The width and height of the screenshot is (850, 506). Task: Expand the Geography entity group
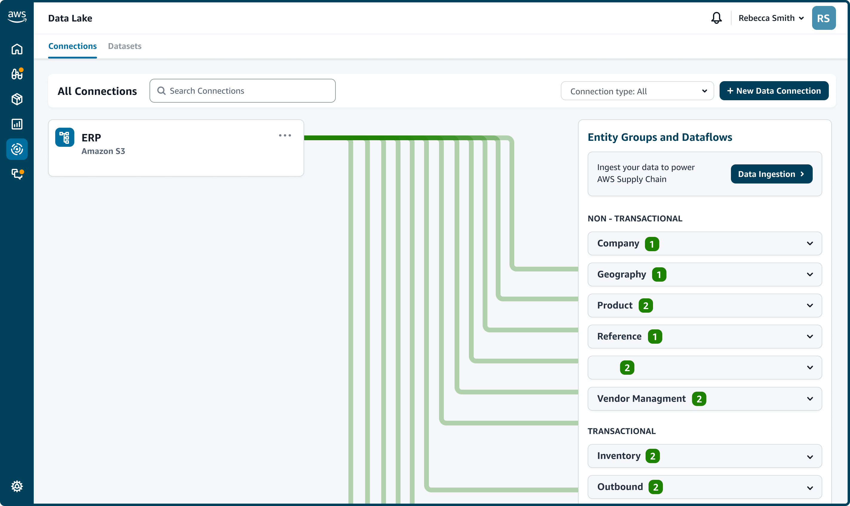pos(811,274)
